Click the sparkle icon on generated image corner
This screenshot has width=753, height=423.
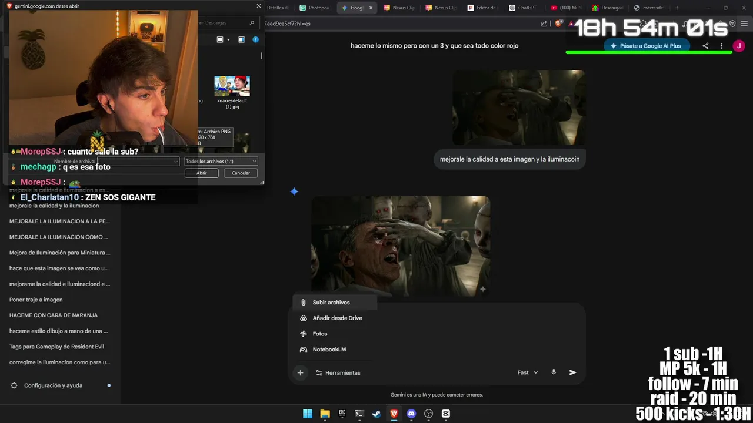point(483,289)
